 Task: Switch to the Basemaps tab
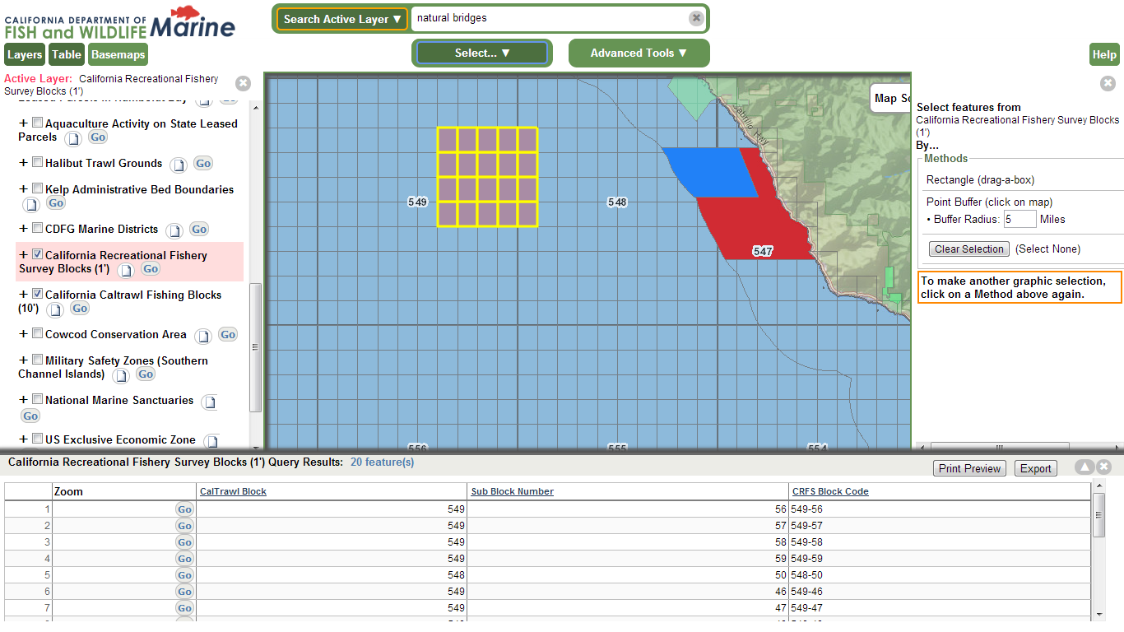tap(118, 55)
